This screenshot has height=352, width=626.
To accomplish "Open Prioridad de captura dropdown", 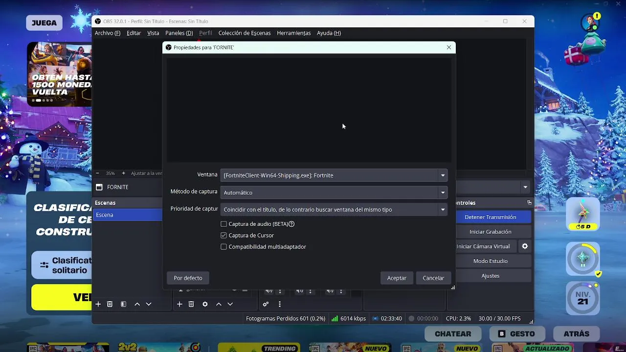I will pos(334,209).
